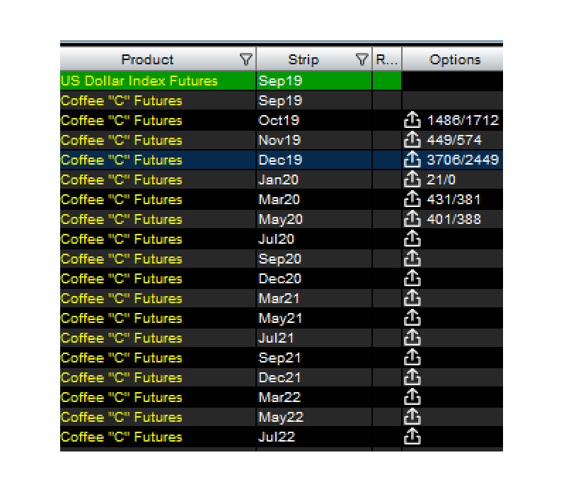Screen dimensions: 566x496
Task: Click the 3706/2449 options value
Action: (x=463, y=160)
